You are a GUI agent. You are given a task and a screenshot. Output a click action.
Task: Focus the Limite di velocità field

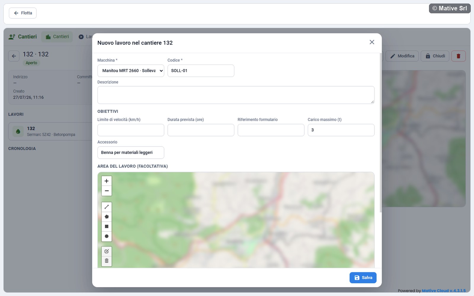pyautogui.click(x=131, y=130)
